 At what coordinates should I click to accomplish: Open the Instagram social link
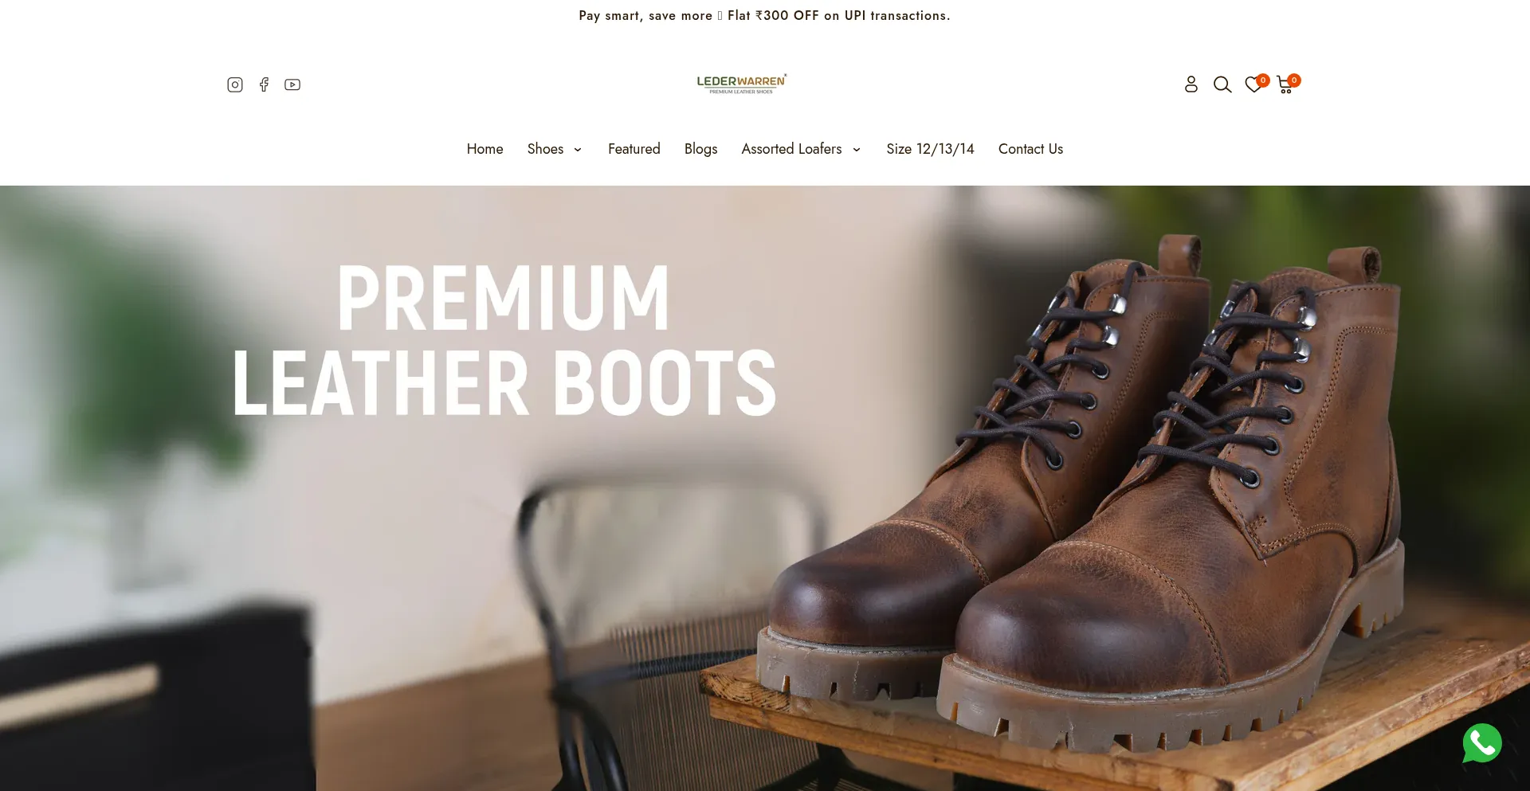coord(234,84)
